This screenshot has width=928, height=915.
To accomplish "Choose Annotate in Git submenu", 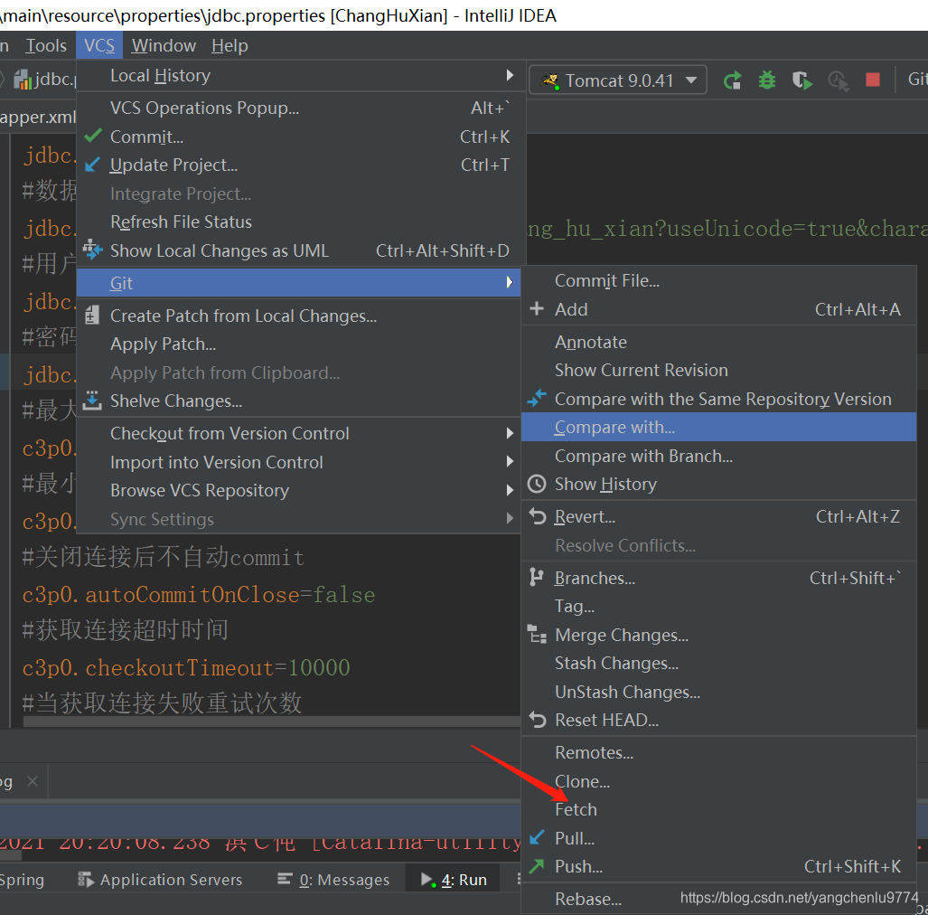I will click(719, 343).
